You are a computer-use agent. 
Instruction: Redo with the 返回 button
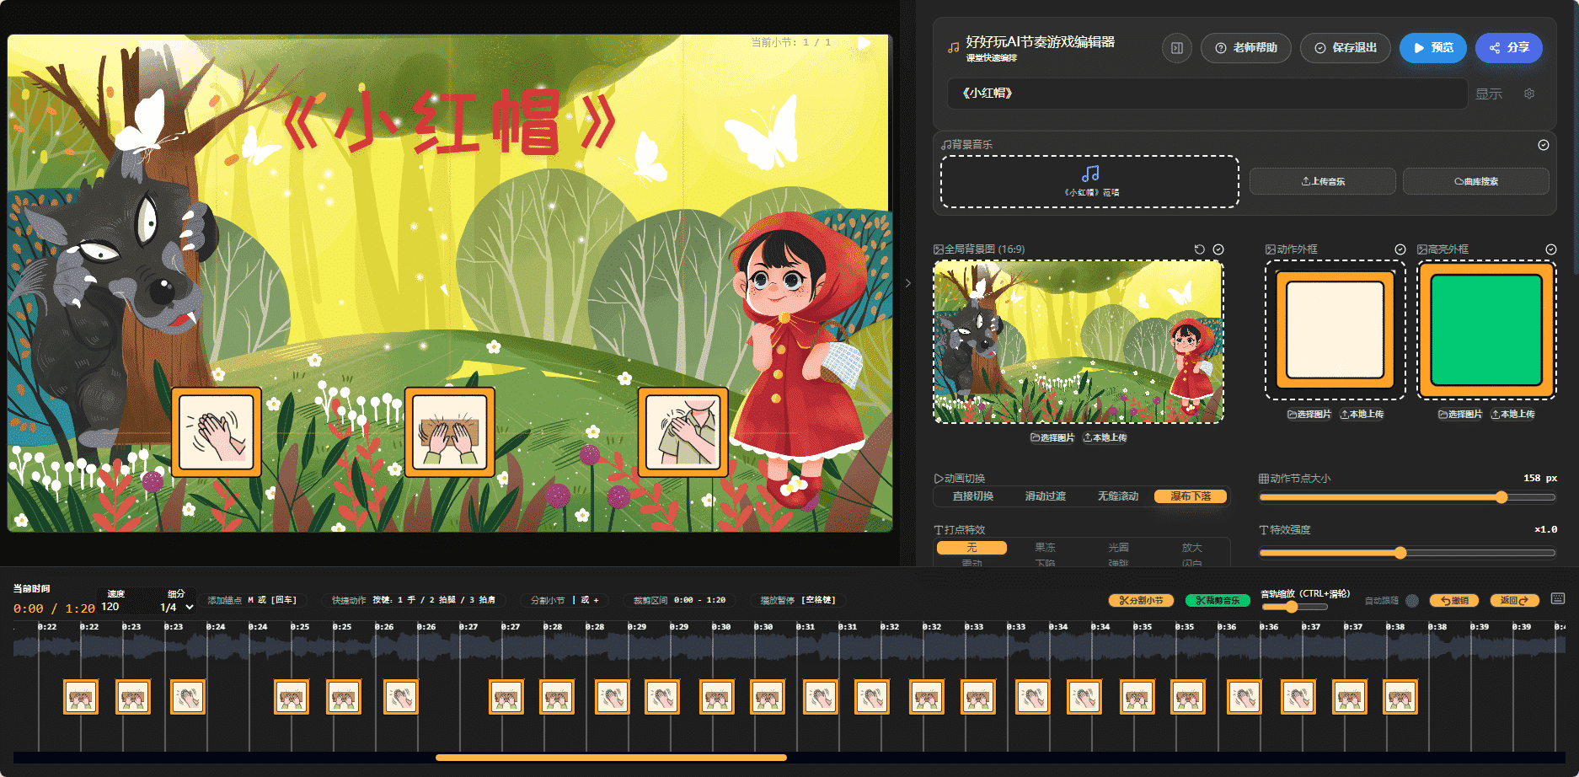click(1514, 601)
